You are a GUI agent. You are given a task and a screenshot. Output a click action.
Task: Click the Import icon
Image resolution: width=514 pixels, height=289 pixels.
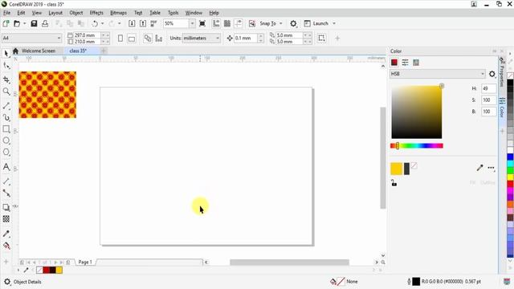pos(132,23)
